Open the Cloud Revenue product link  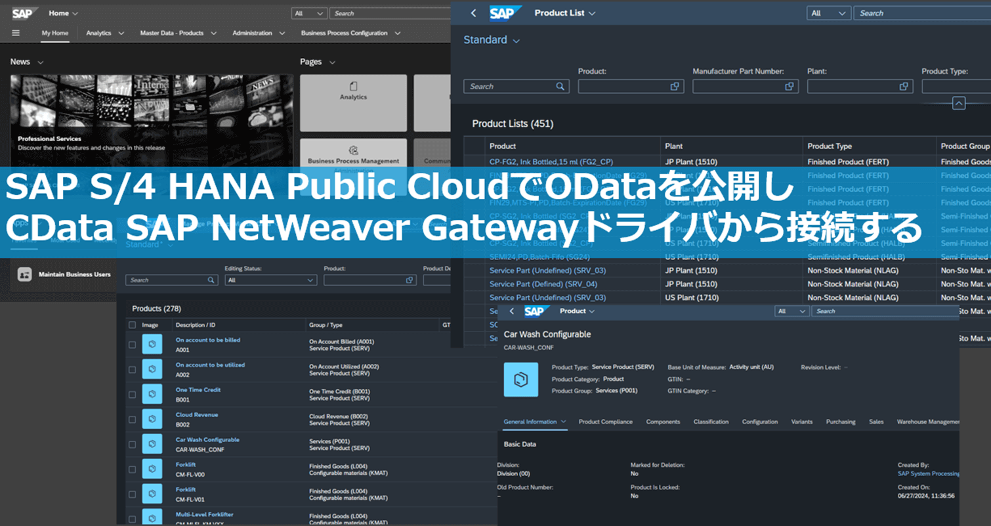click(x=197, y=415)
